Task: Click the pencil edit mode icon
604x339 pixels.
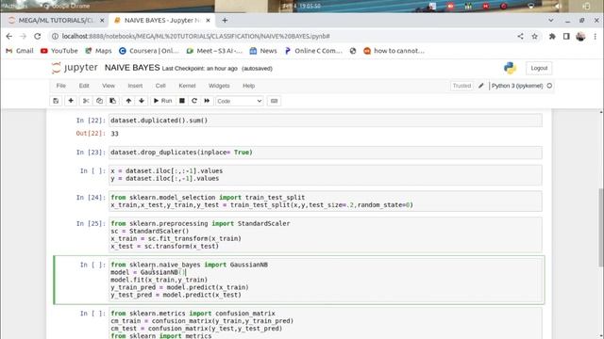Action: coord(481,86)
